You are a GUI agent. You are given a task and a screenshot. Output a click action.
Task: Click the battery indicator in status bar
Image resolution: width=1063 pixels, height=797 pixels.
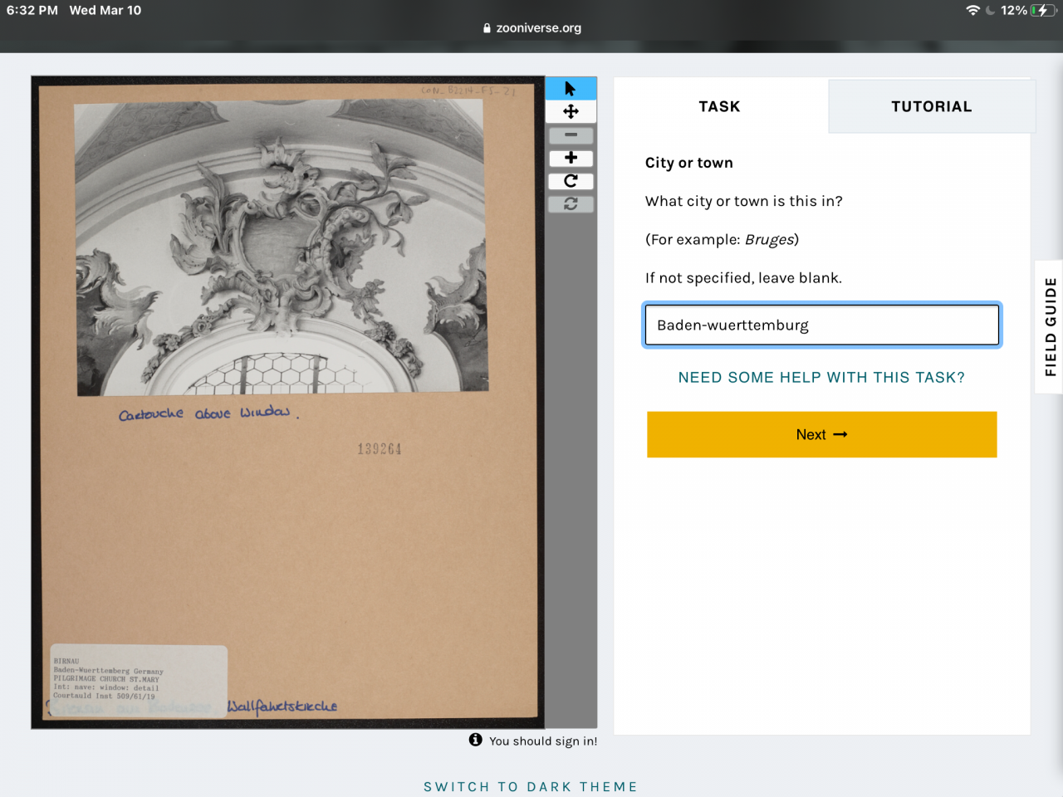pyautogui.click(x=1044, y=10)
